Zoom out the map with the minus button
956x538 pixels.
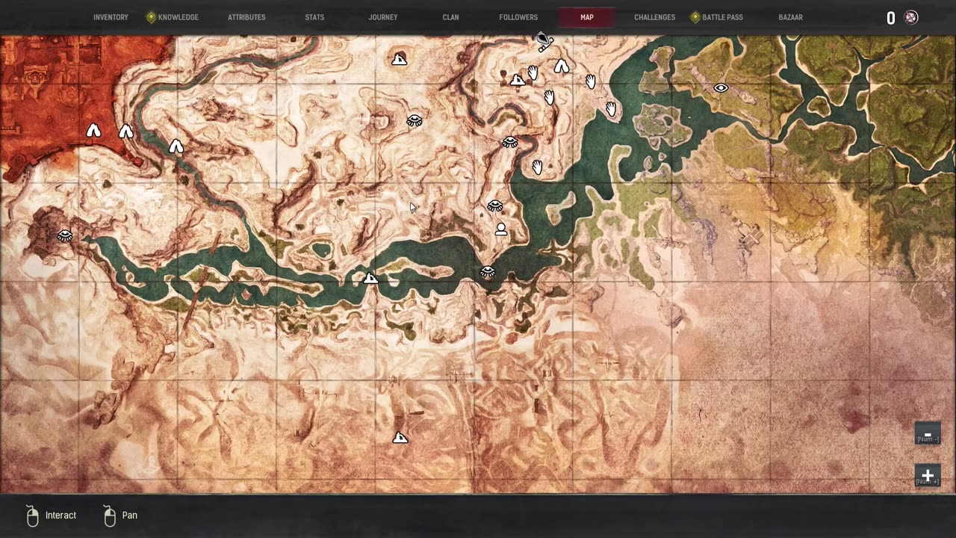(x=928, y=433)
